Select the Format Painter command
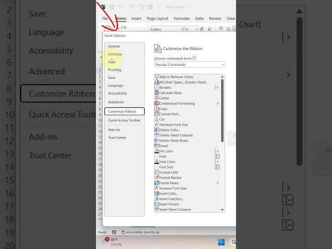This screenshot has width=332, height=249. [x=170, y=177]
